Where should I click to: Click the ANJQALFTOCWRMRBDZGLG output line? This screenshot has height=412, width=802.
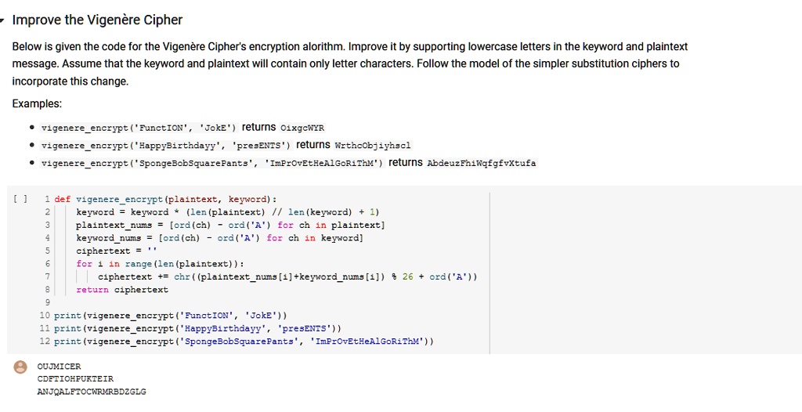point(92,392)
